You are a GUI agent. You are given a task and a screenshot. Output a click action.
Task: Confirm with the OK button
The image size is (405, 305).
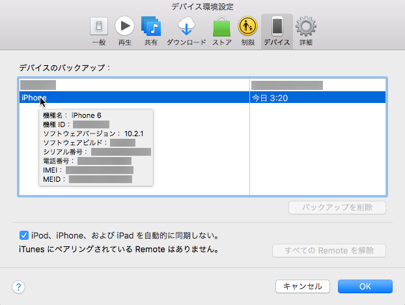click(x=365, y=286)
